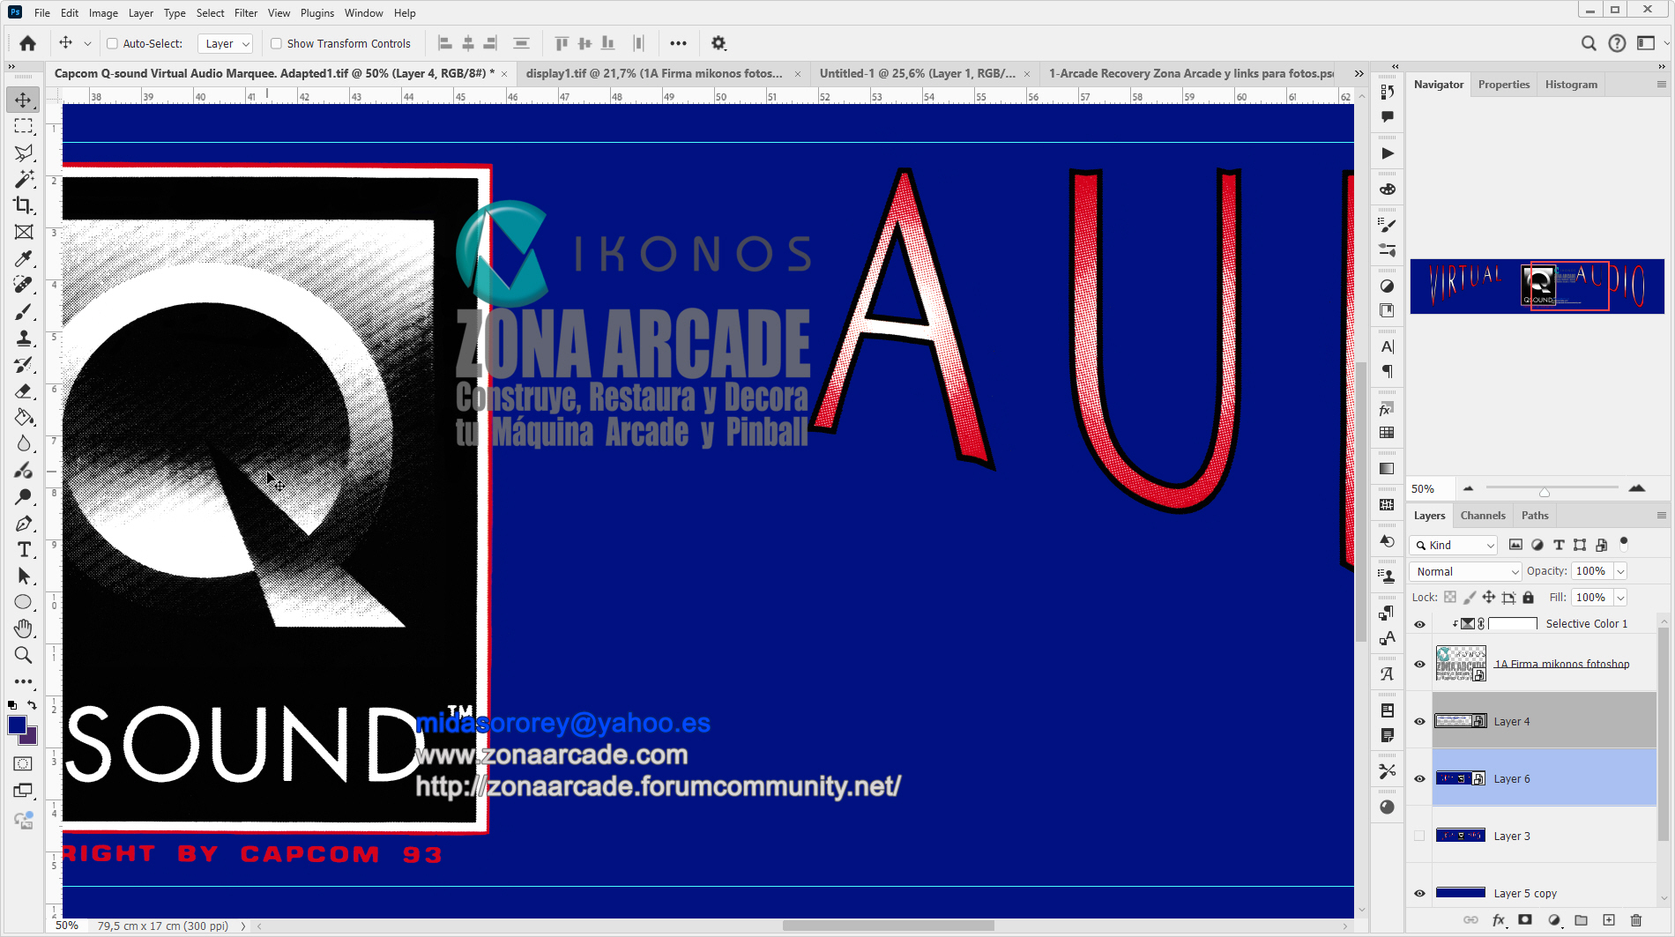This screenshot has width=1675, height=937.
Task: Select the Zoom tool
Action: 23,655
